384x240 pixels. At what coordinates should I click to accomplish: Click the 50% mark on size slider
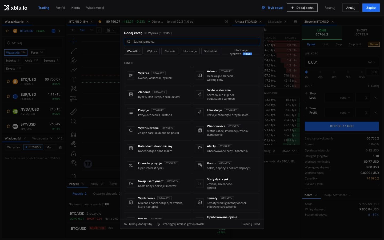pyautogui.click(x=334, y=77)
